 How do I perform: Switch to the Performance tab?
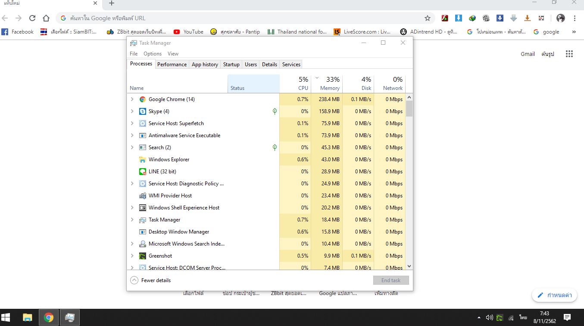(x=172, y=65)
